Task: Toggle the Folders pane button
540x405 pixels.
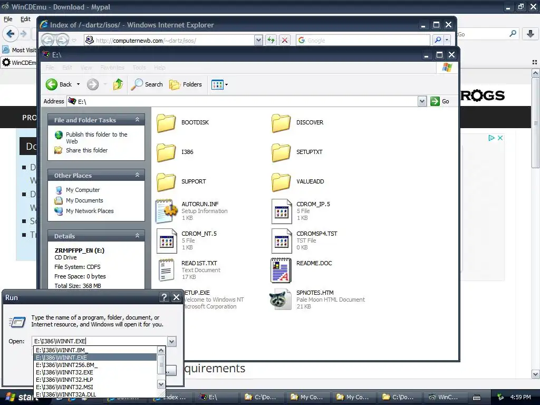Action: 186,84
